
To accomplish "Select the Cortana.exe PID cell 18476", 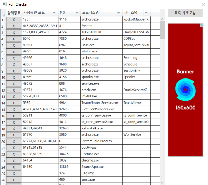I will [x=69, y=154].
